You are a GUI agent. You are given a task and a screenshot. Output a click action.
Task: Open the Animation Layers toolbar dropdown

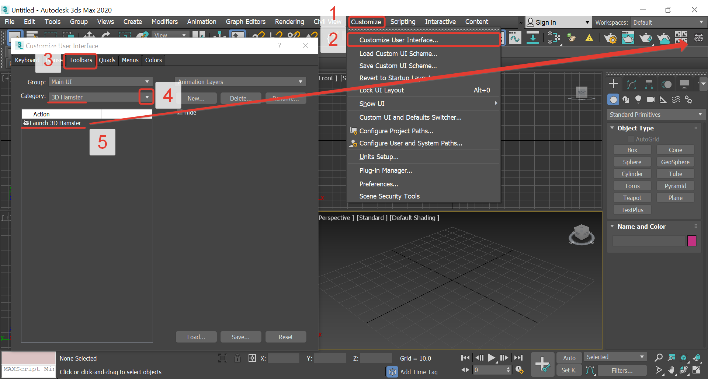(x=240, y=82)
